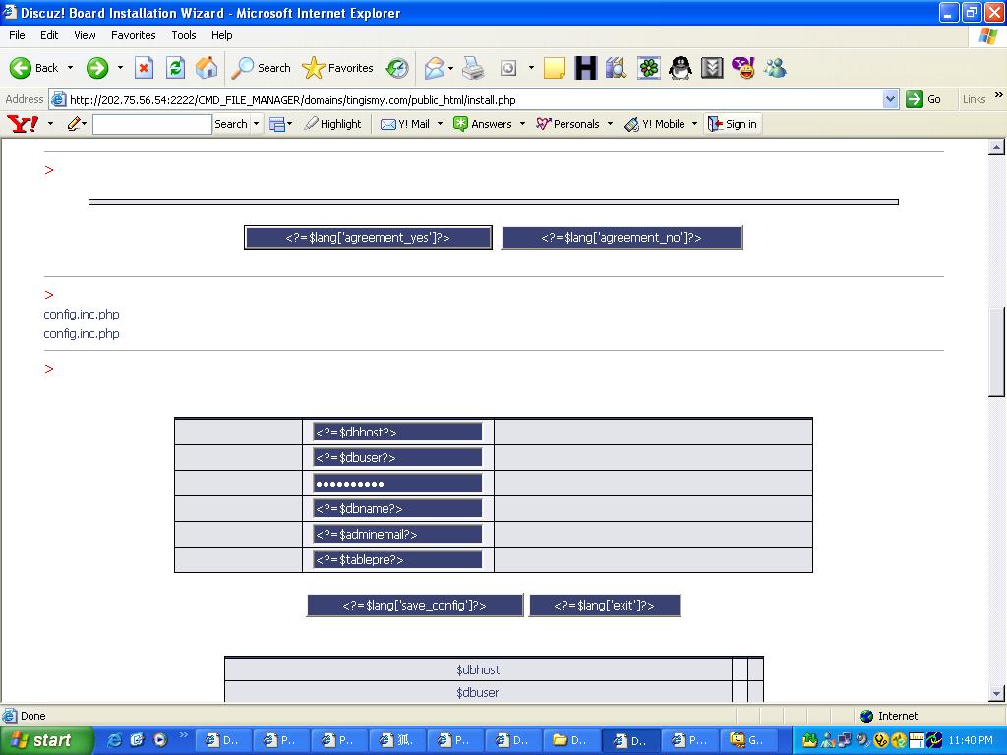1007x755 pixels.
Task: Click the Print icon
Action: (x=473, y=68)
